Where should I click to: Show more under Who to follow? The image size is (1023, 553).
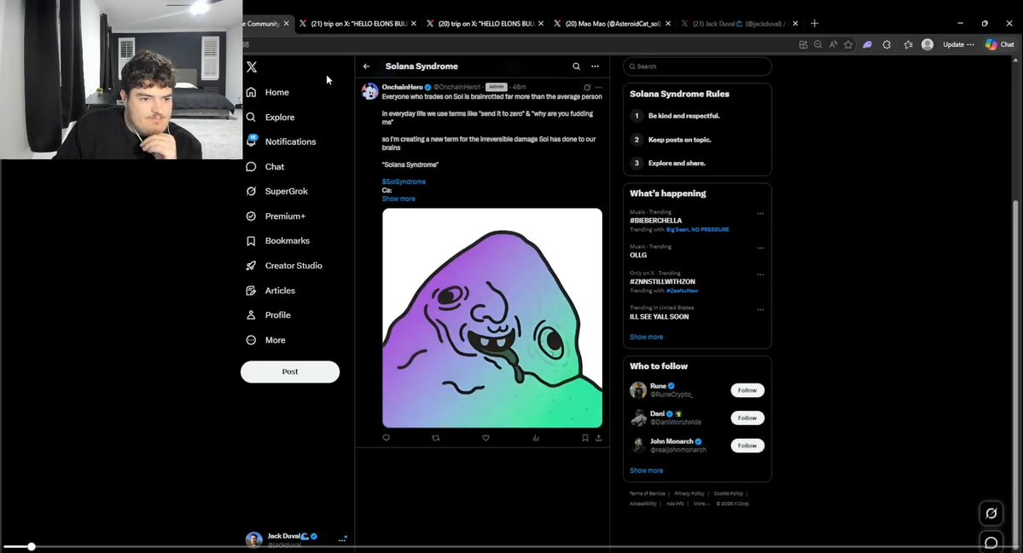click(x=646, y=471)
